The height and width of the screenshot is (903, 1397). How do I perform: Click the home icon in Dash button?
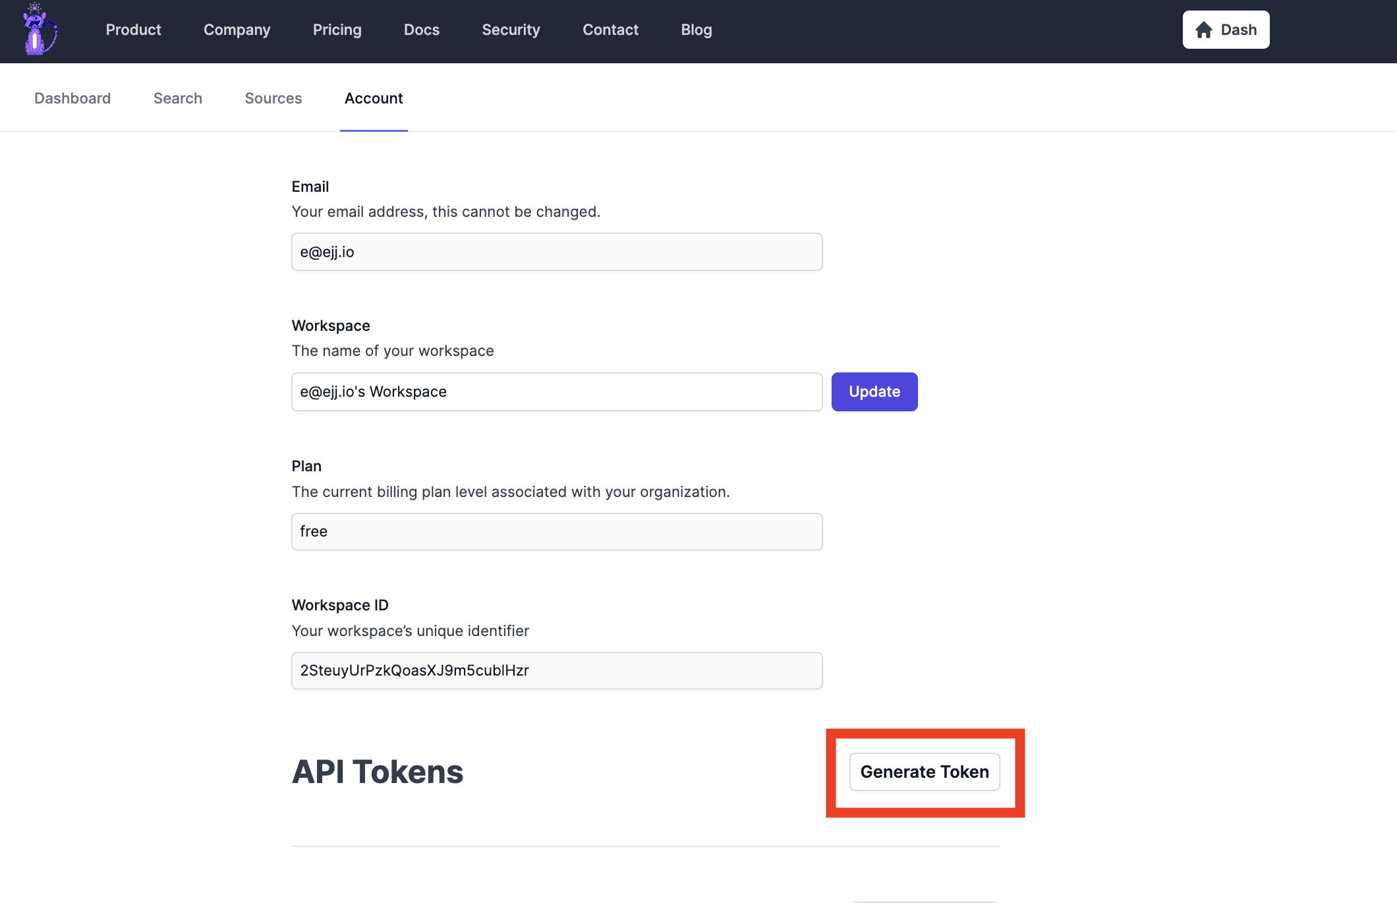click(x=1204, y=30)
